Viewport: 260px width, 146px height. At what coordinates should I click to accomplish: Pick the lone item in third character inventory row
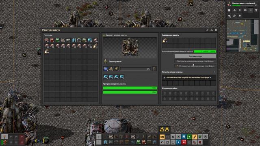47,51
